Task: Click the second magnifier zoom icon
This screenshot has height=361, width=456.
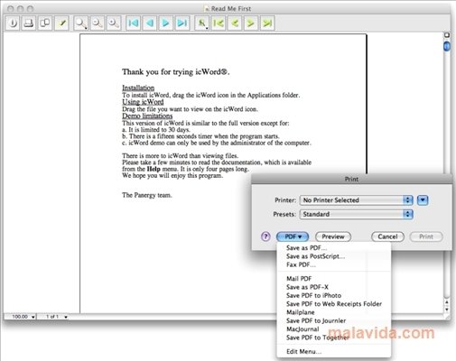Action: [97, 23]
